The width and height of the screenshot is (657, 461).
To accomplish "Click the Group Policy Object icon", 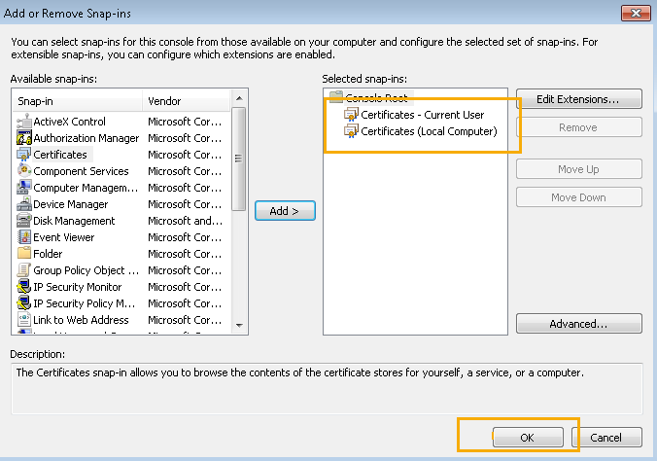I will coord(24,270).
